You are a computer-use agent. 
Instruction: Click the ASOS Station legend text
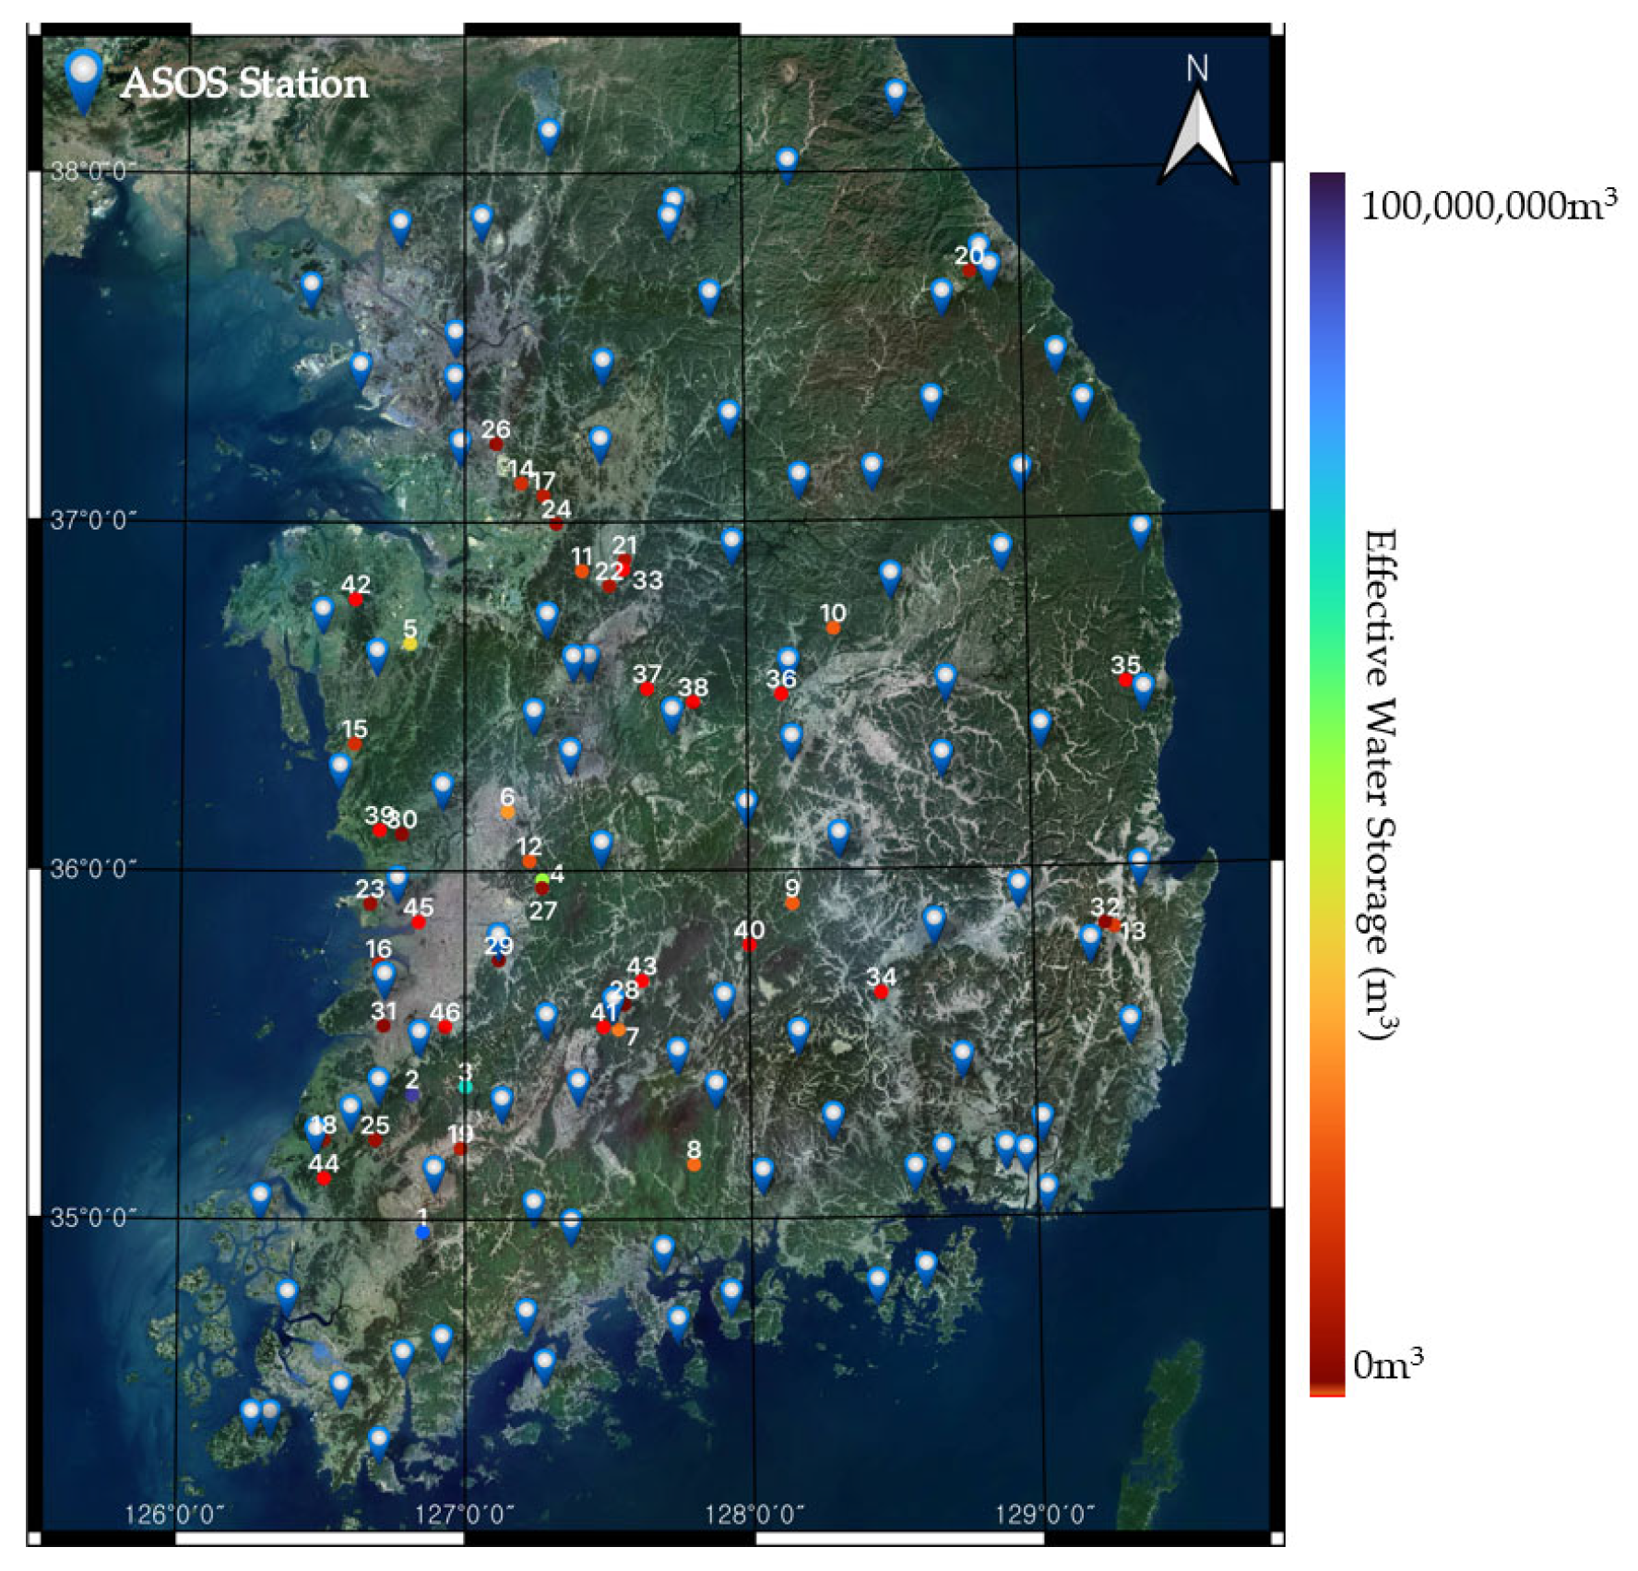pyautogui.click(x=244, y=84)
